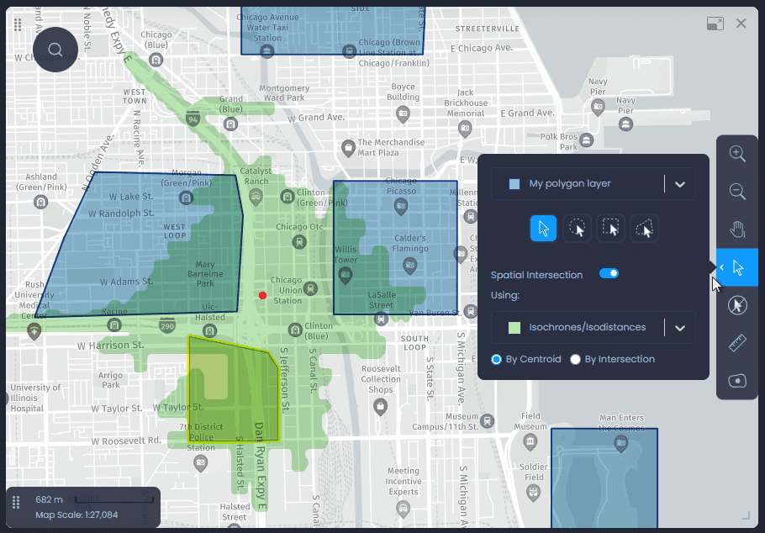Click the green Isochrones layer swatch
Image resolution: width=765 pixels, height=533 pixels.
(514, 328)
